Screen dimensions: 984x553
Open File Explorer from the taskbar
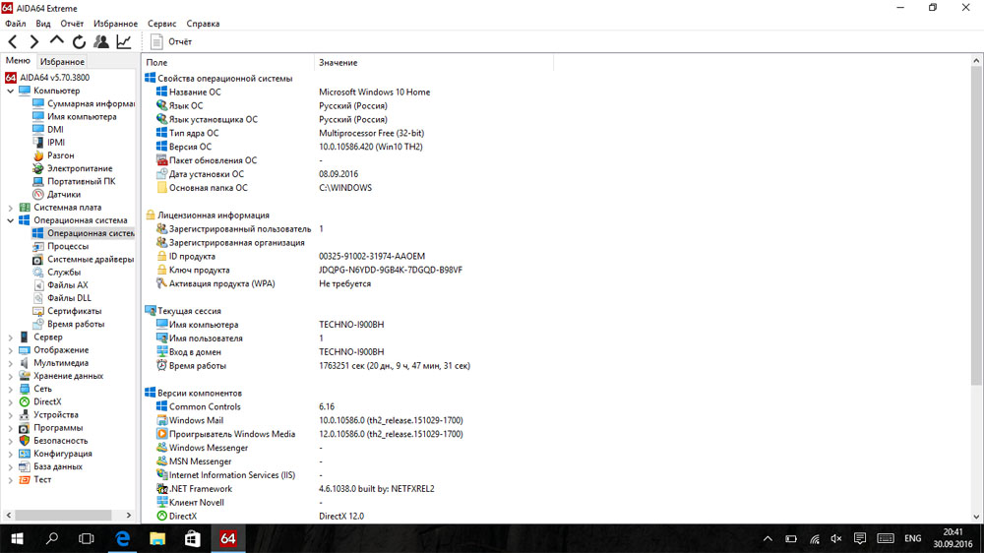(x=157, y=538)
